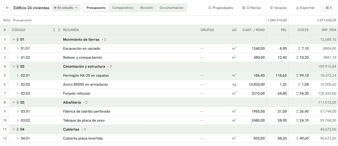
Task: Switch to the Comparativos tab
Action: [x=123, y=8]
